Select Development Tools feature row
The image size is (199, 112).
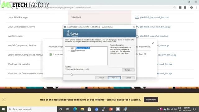pos(83,48)
